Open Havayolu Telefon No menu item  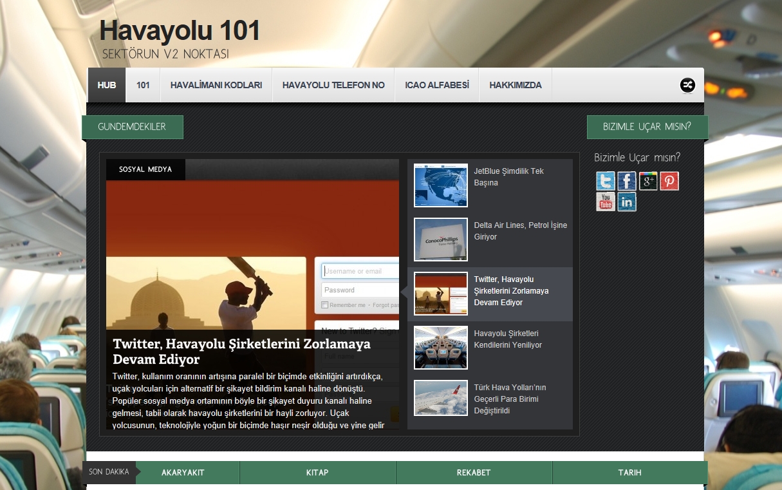pos(333,85)
